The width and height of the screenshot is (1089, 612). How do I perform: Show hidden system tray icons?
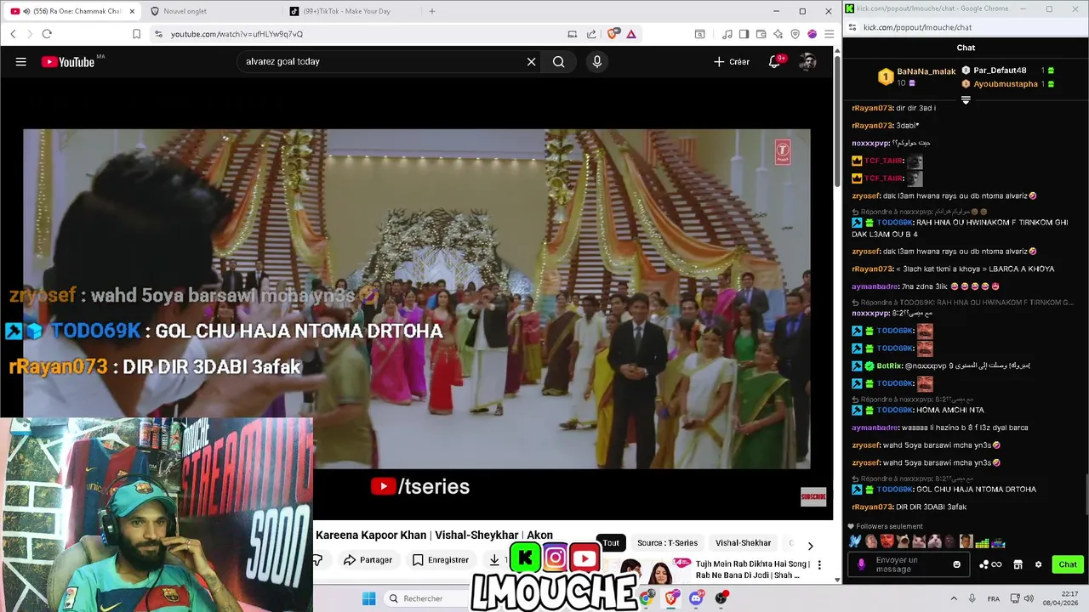[954, 598]
